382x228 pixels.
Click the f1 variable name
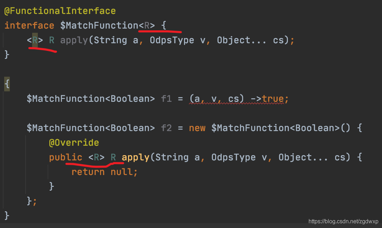(166, 99)
